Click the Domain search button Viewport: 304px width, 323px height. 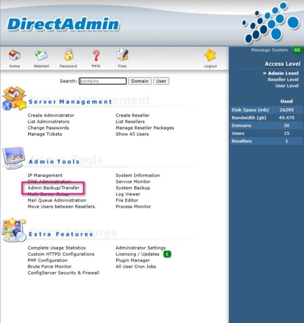pyautogui.click(x=140, y=81)
